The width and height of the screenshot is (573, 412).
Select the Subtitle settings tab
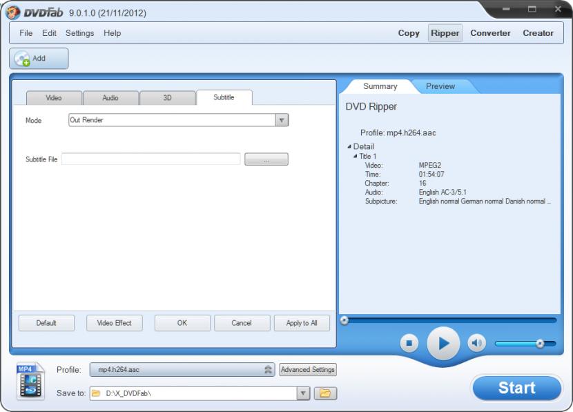coord(224,97)
